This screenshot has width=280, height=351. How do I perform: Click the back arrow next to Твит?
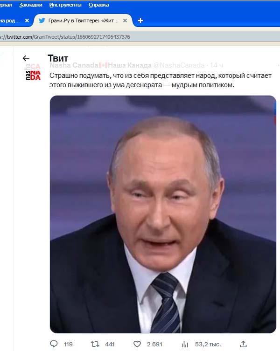tap(26, 58)
